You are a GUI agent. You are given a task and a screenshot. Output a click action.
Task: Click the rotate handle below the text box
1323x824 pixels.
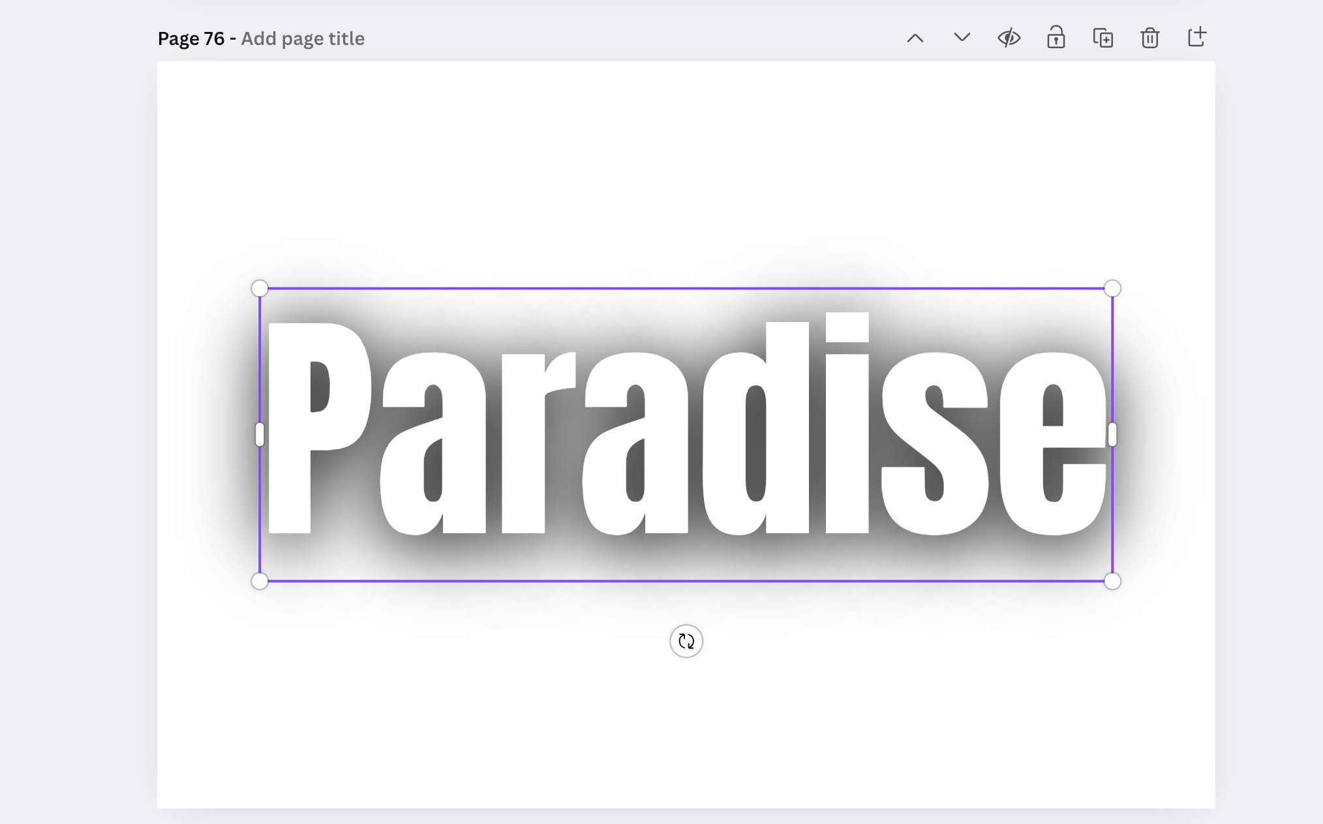tap(686, 641)
